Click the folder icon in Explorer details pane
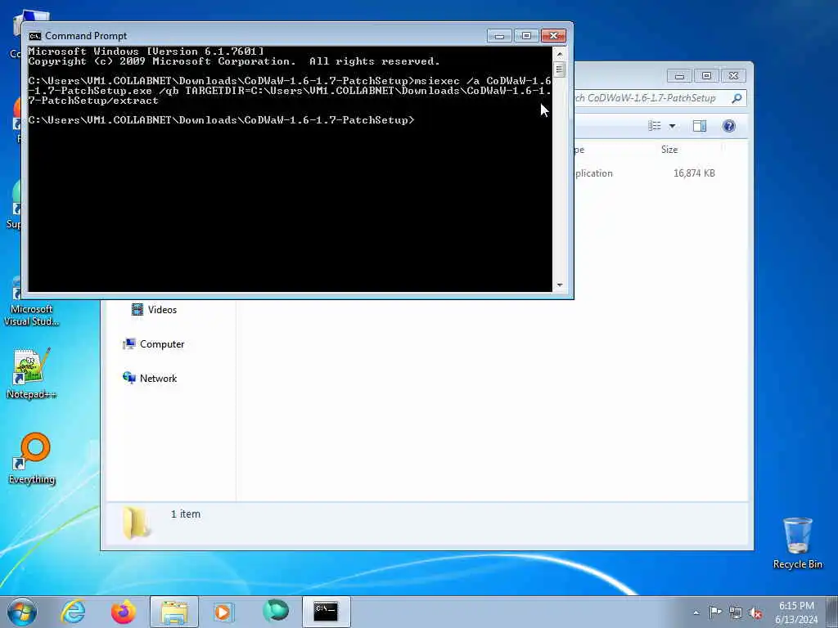The image size is (838, 628). (137, 523)
